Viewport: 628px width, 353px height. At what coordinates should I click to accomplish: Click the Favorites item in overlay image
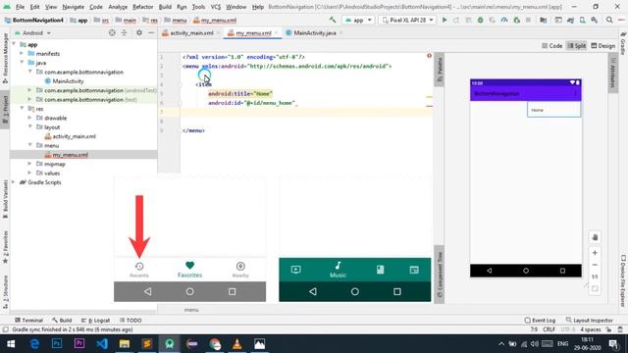point(189,270)
